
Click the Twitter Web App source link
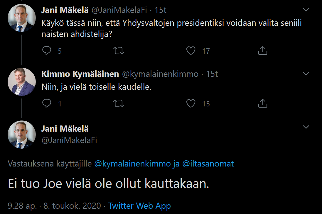tap(139, 206)
